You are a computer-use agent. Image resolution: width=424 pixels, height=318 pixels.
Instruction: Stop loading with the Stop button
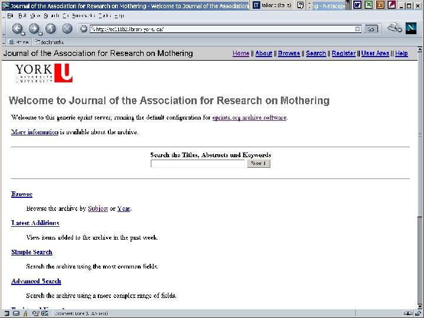click(67, 28)
